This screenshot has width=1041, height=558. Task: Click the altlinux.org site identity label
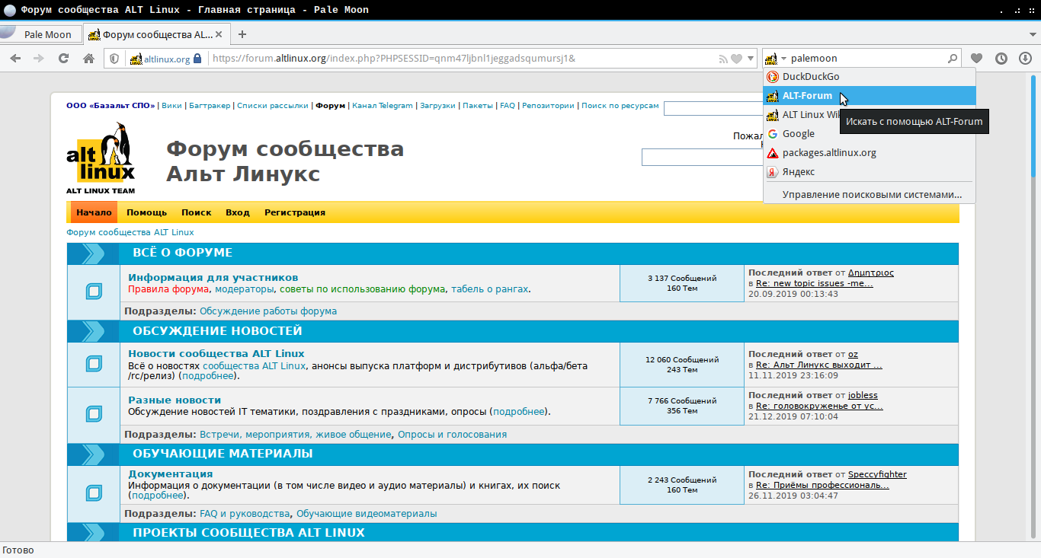(x=167, y=59)
